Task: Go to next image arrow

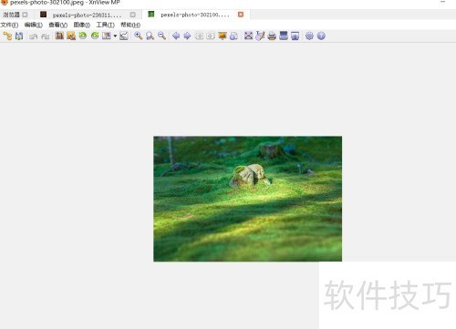Action: point(187,36)
